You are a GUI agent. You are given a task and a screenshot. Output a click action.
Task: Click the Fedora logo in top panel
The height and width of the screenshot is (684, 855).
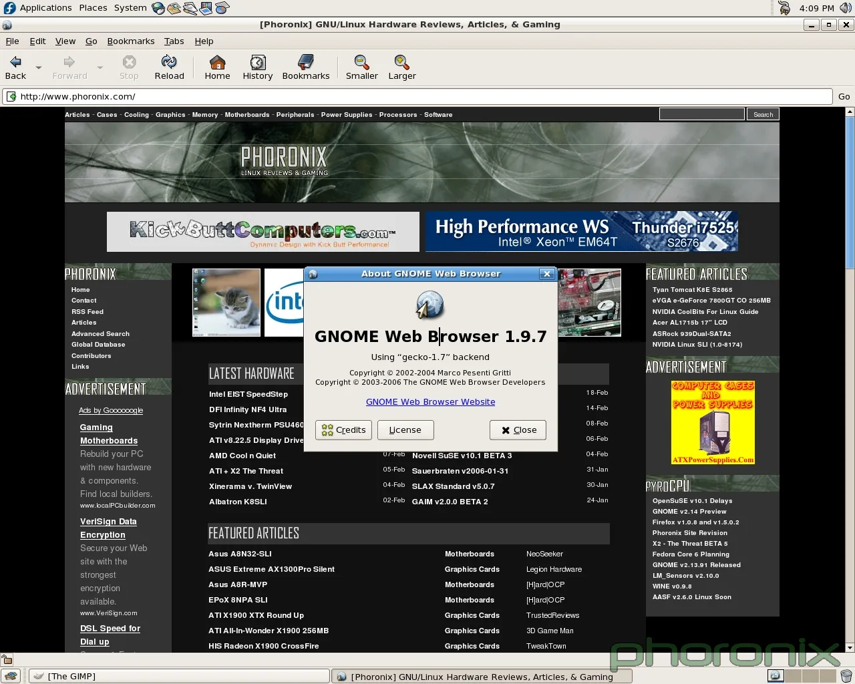pos(9,8)
